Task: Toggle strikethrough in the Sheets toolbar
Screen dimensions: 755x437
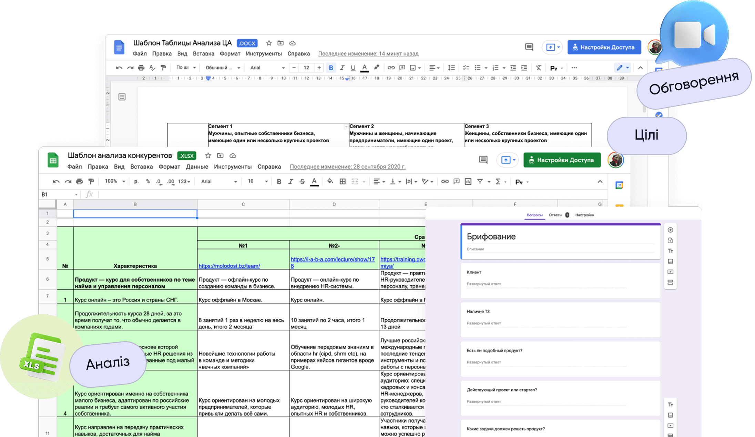Action: (302, 182)
